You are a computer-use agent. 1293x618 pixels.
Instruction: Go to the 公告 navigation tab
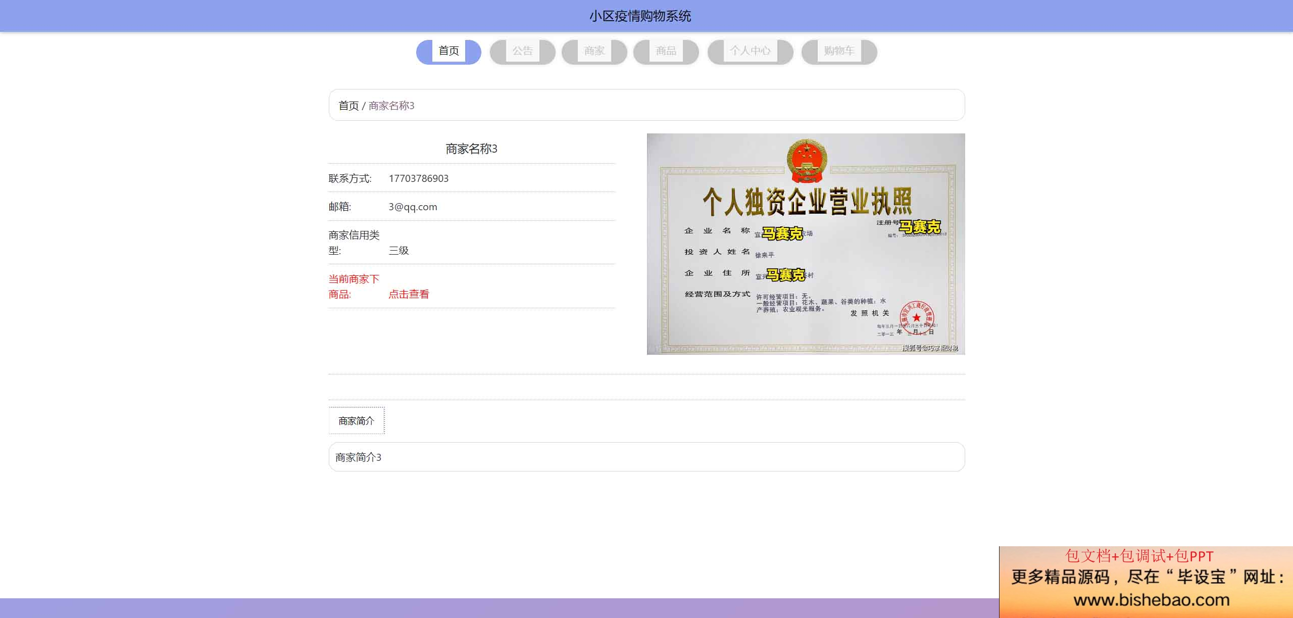click(522, 52)
